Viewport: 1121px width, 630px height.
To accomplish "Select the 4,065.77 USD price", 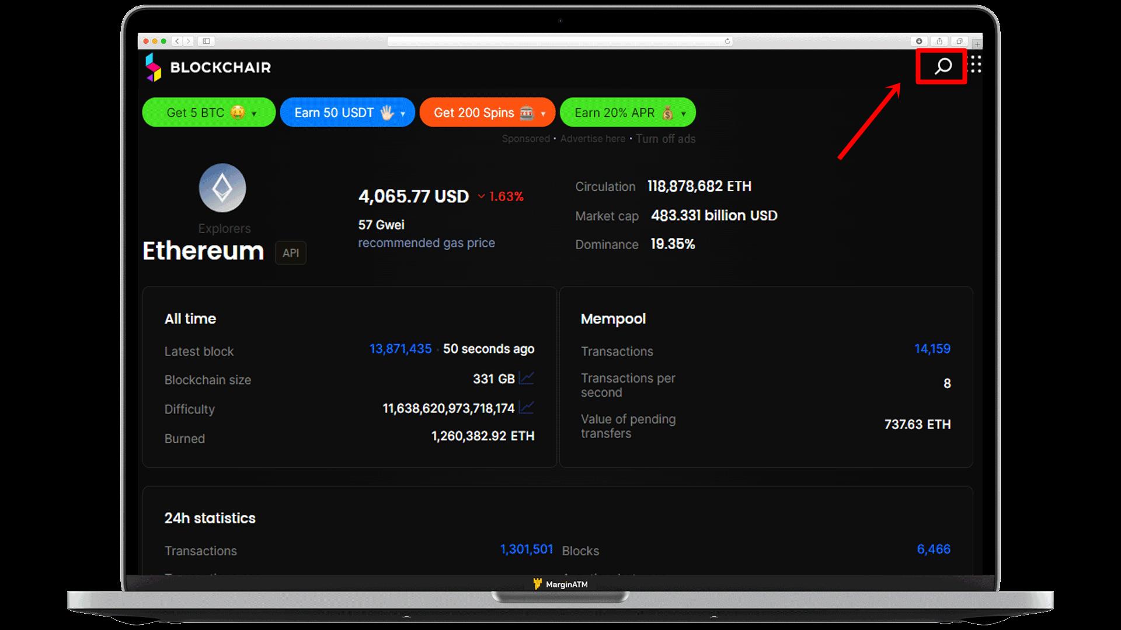I will tap(413, 197).
